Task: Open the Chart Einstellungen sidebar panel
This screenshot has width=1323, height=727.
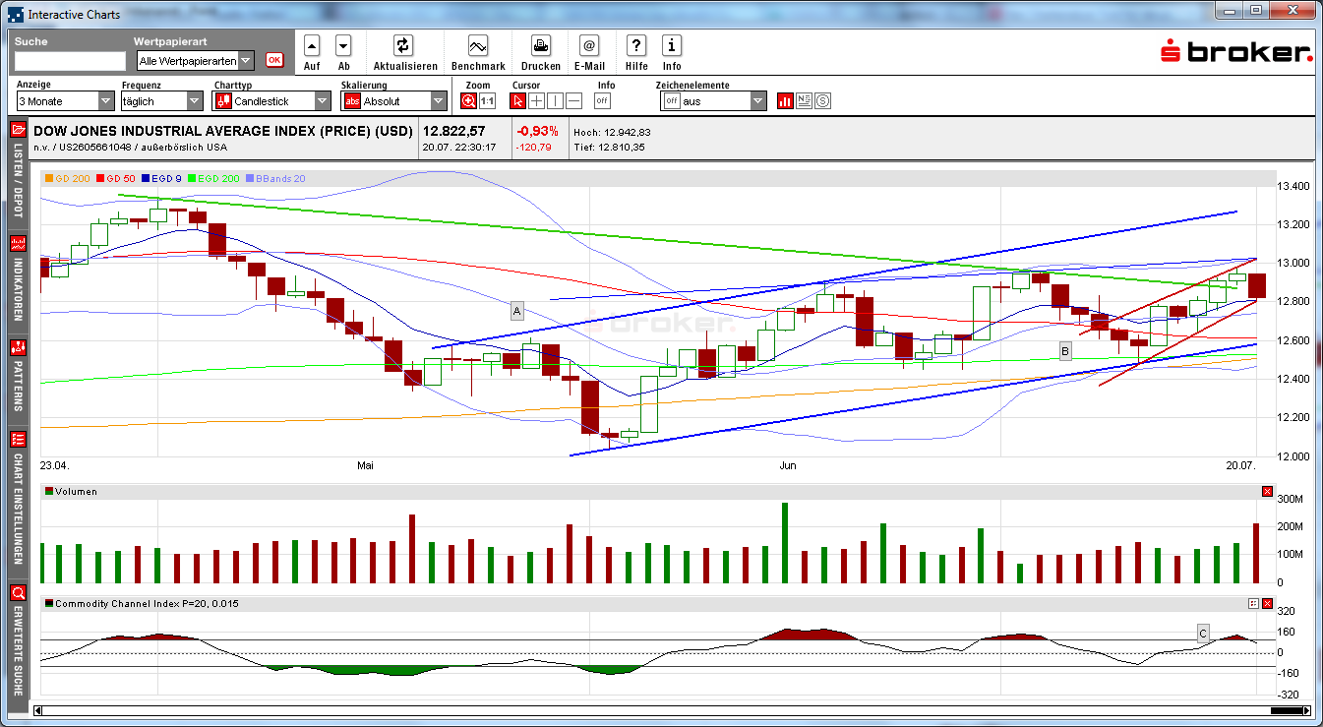Action: 18,501
